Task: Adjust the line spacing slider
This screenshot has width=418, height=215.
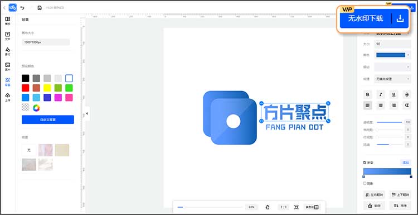Action: tap(390, 137)
